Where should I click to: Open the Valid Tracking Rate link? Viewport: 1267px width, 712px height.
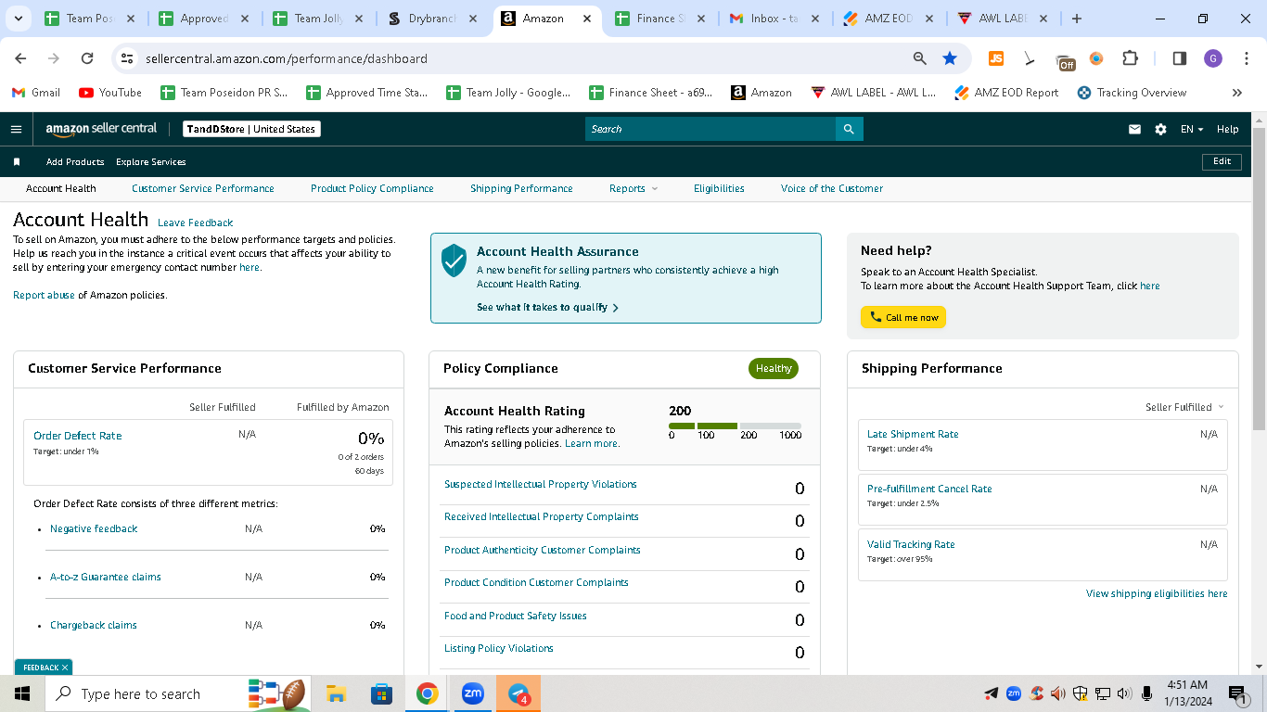pos(911,544)
